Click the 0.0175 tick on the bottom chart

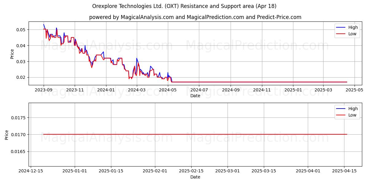pos(19,118)
